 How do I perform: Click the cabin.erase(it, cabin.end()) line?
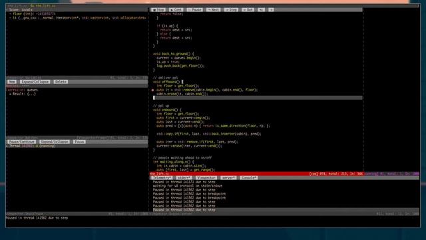pyautogui.click(x=182, y=94)
